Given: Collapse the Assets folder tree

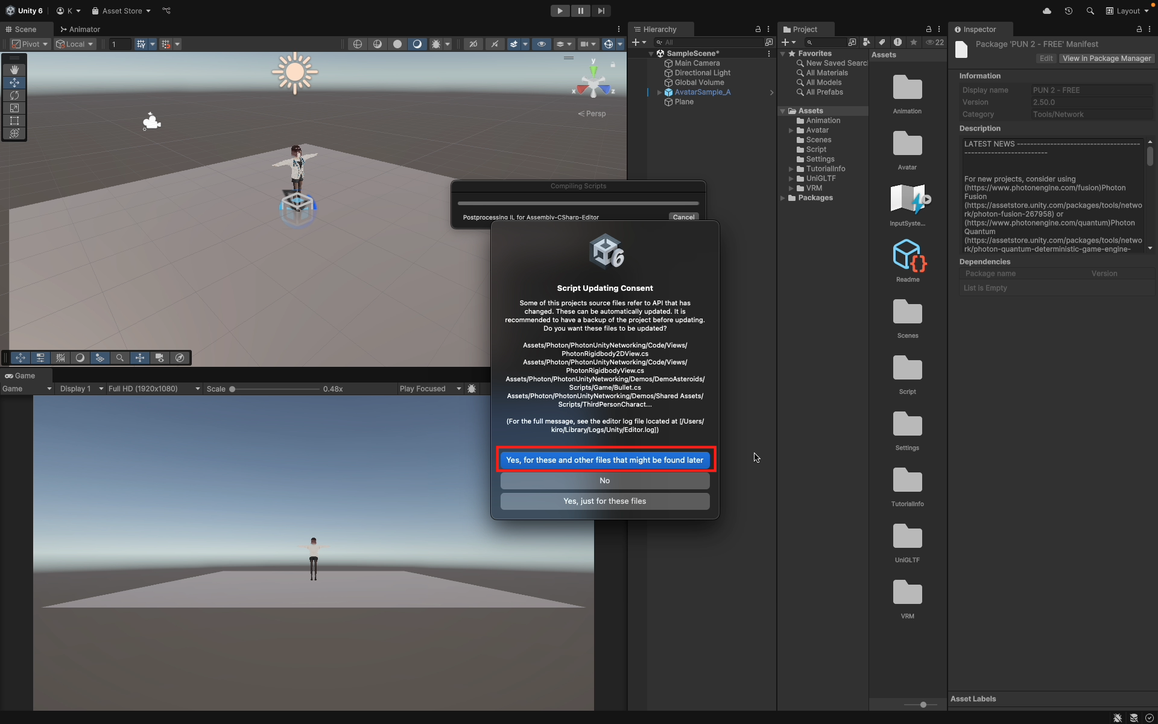Looking at the screenshot, I should 783,111.
